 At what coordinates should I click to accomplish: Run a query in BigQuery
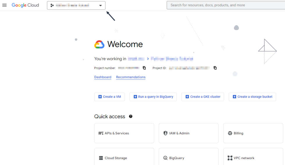coord(153,97)
